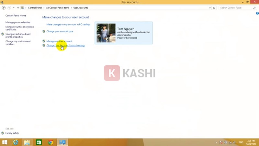Click the network signal tray icon
This screenshot has height=146, width=259.
pyautogui.click(x=230, y=142)
